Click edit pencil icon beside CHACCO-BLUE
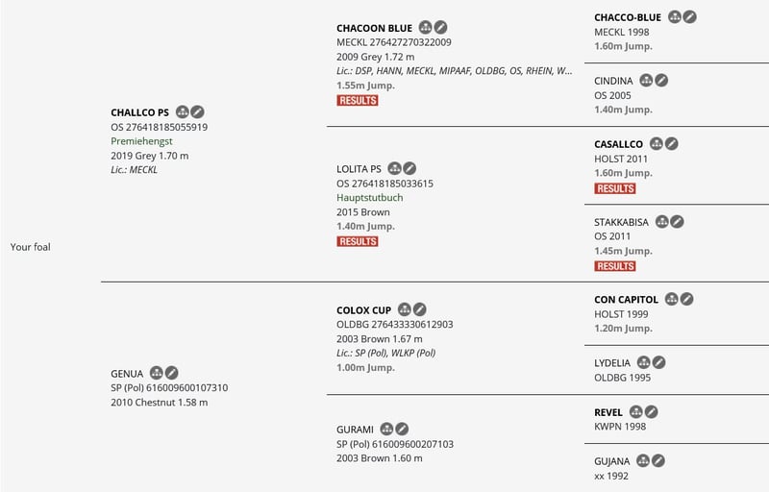Screen dimensions: 769x492 [690, 16]
